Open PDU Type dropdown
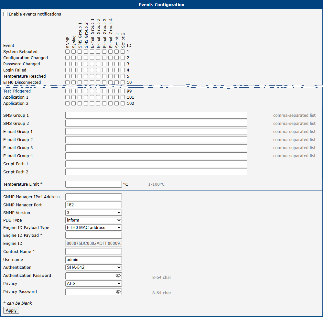The image size is (323, 317). coord(93,220)
